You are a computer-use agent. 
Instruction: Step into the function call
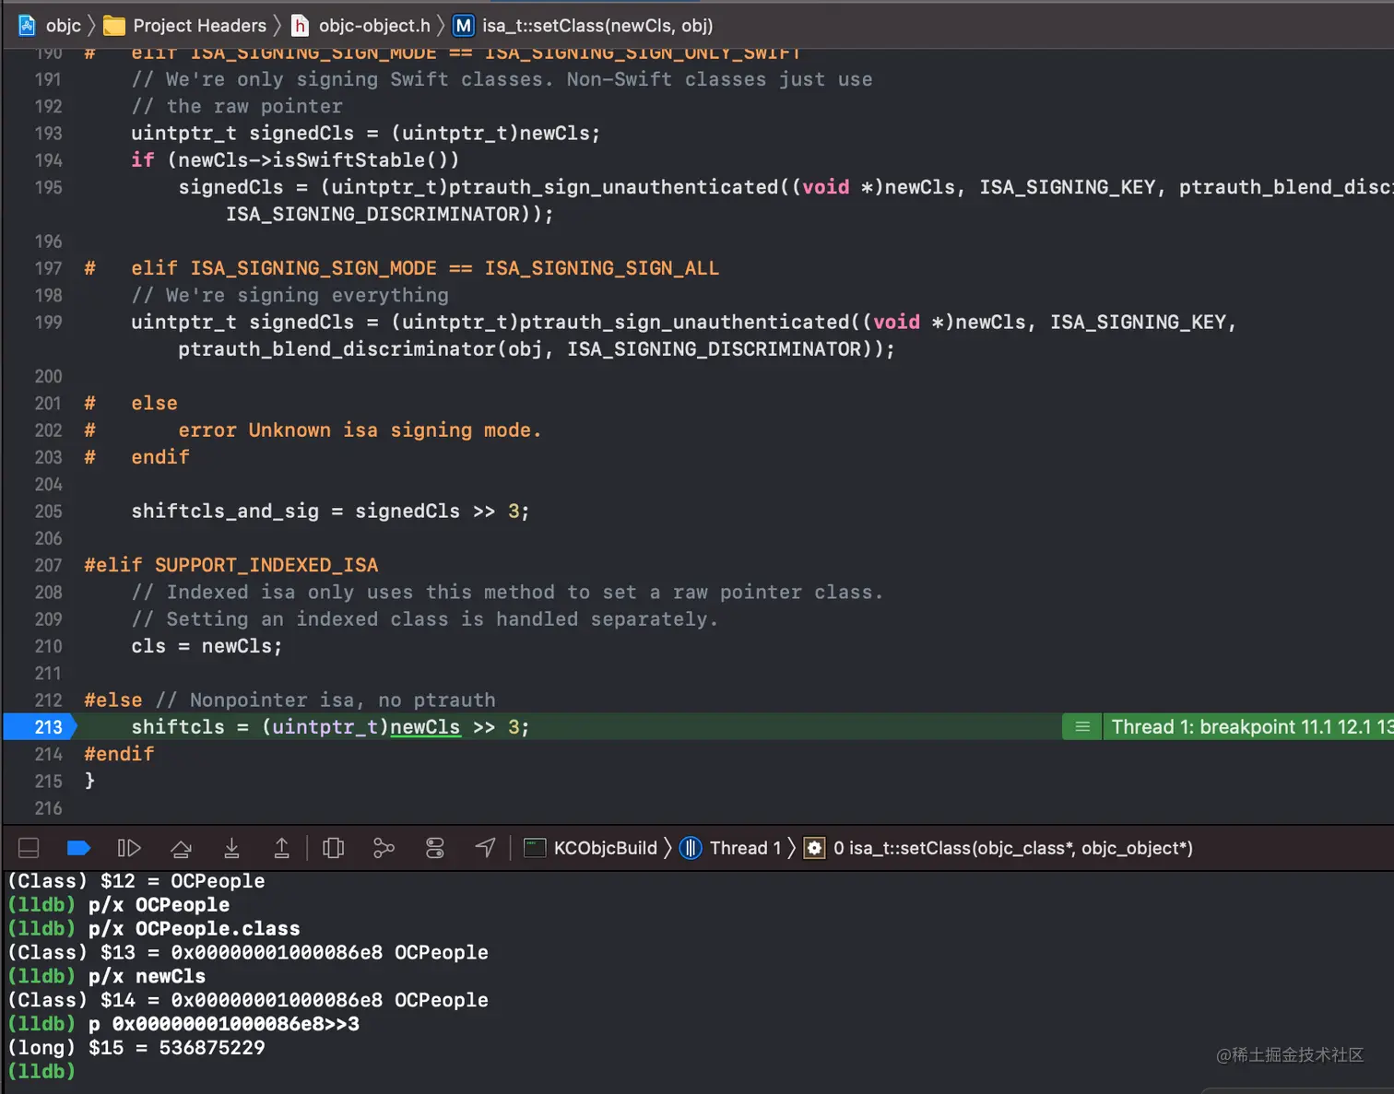232,848
